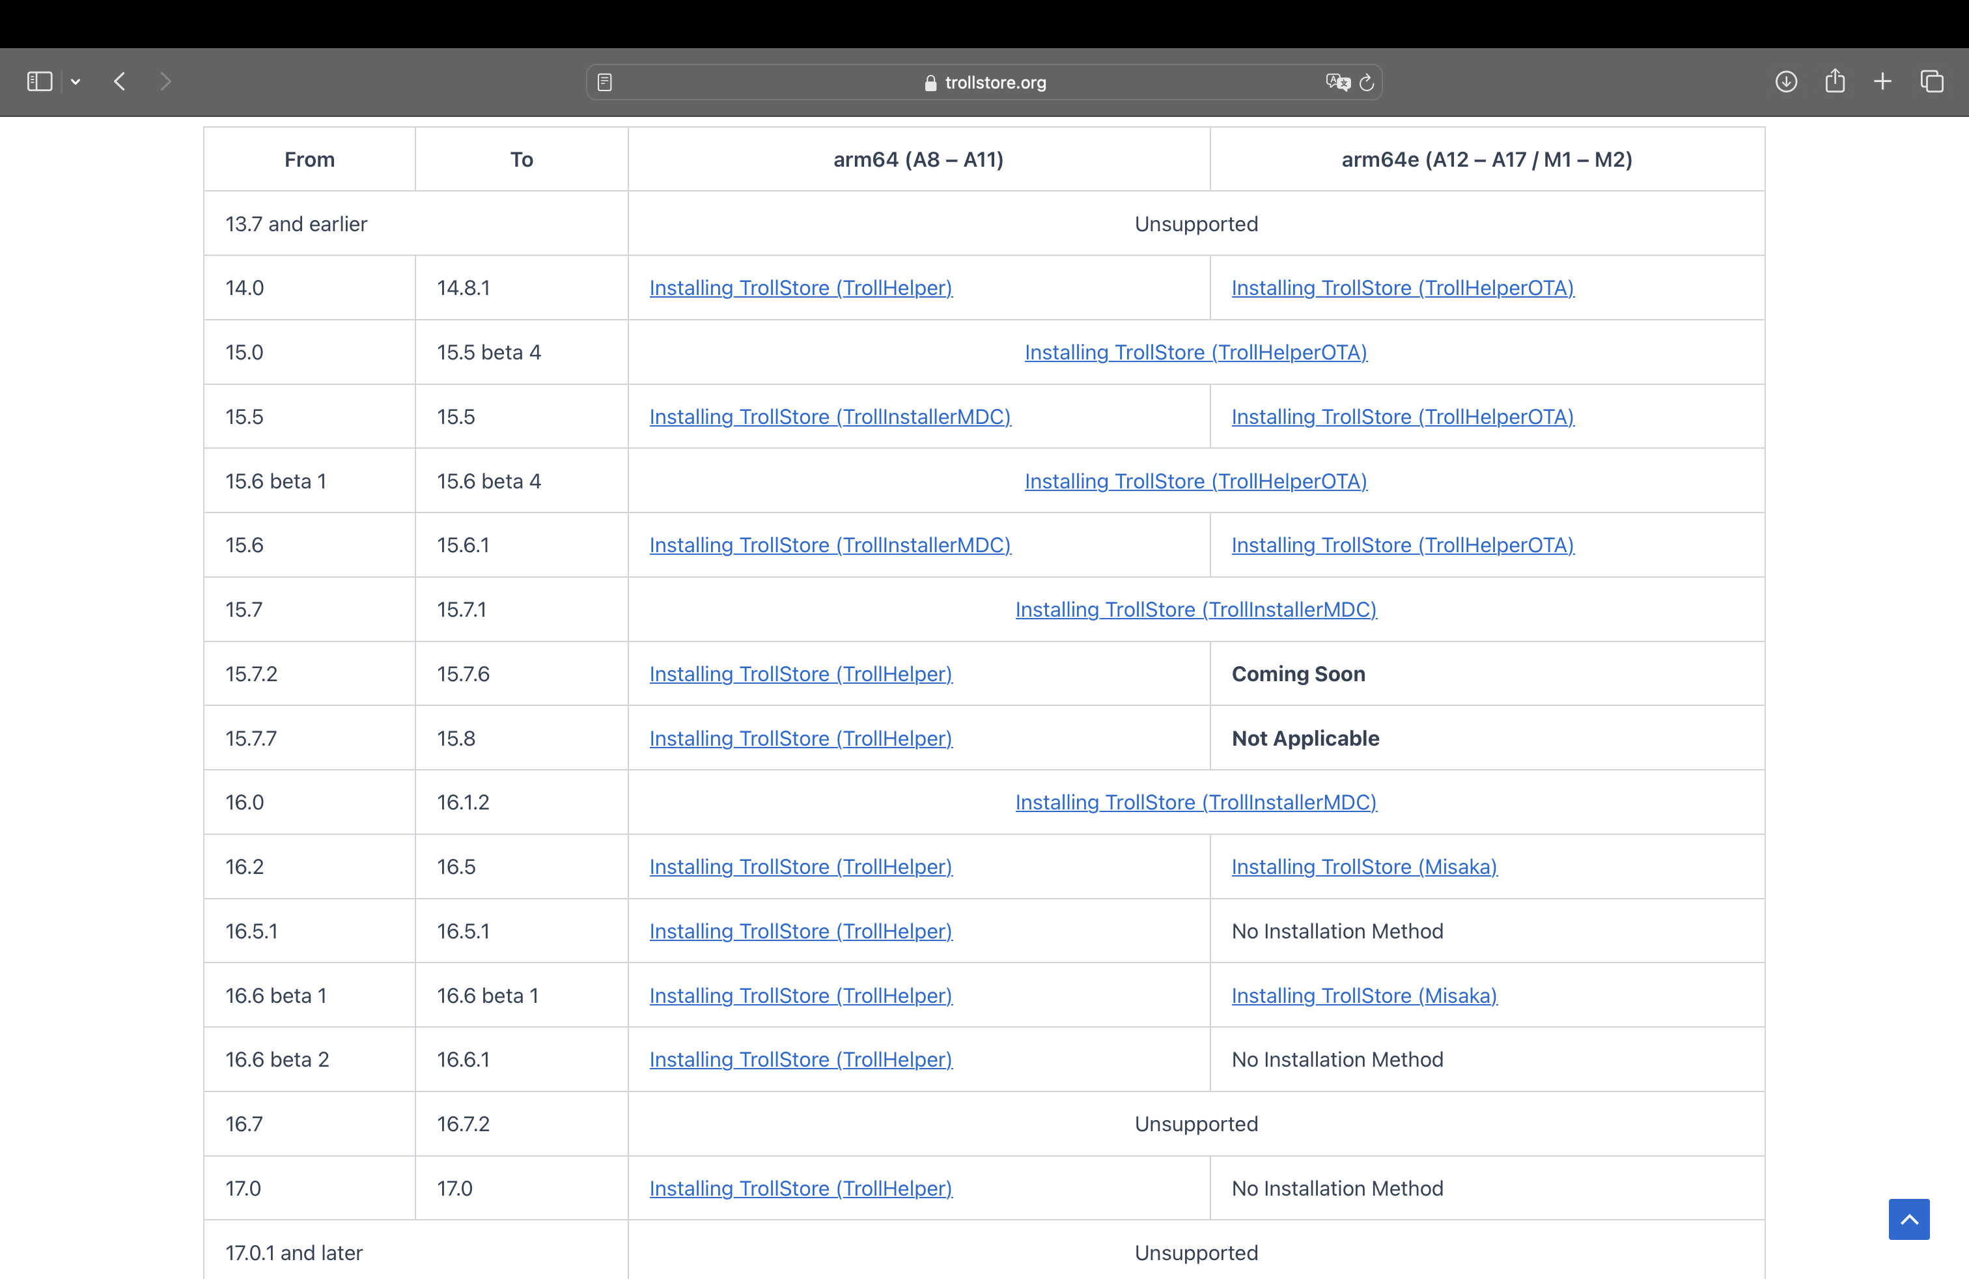Go back to previous page
Viewport: 1969px width, 1279px height.
[120, 81]
